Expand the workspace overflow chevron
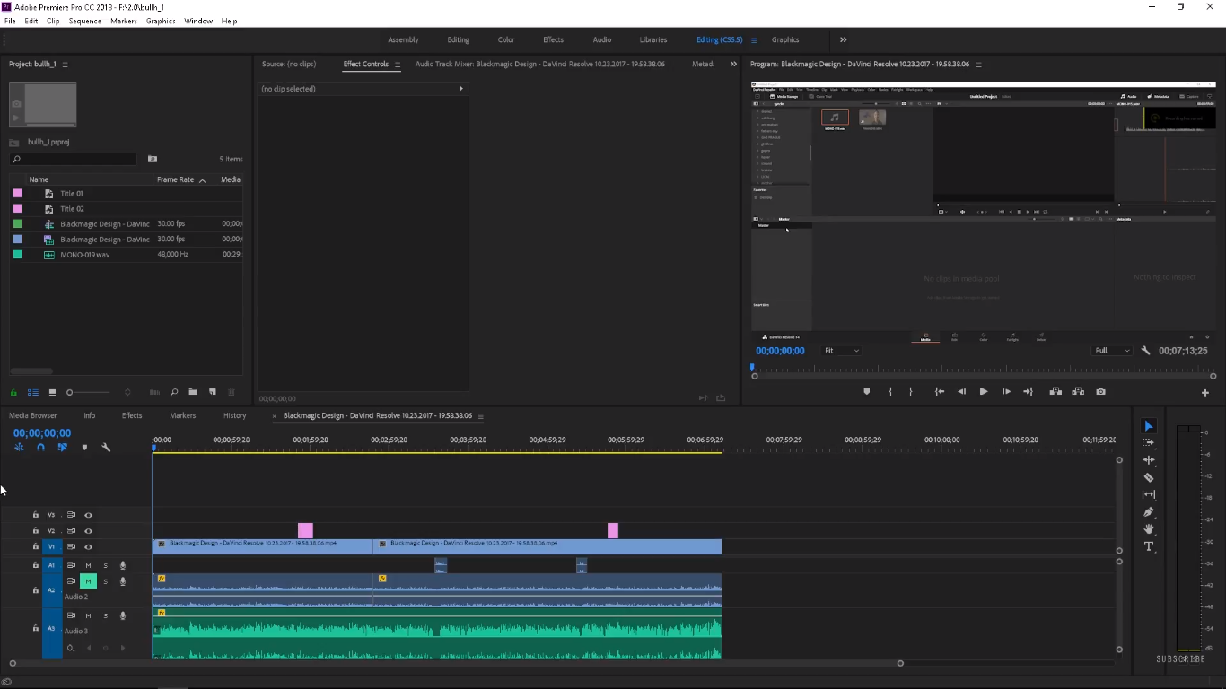 843,39
